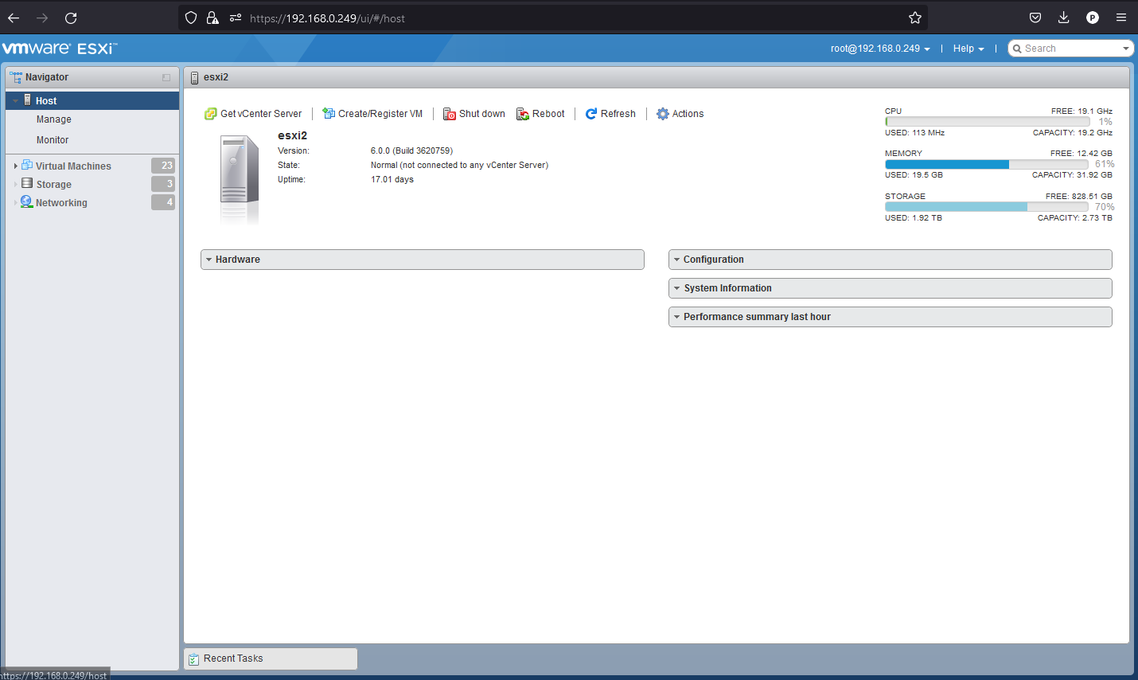Open the browser profile account icon

pos(1093,18)
